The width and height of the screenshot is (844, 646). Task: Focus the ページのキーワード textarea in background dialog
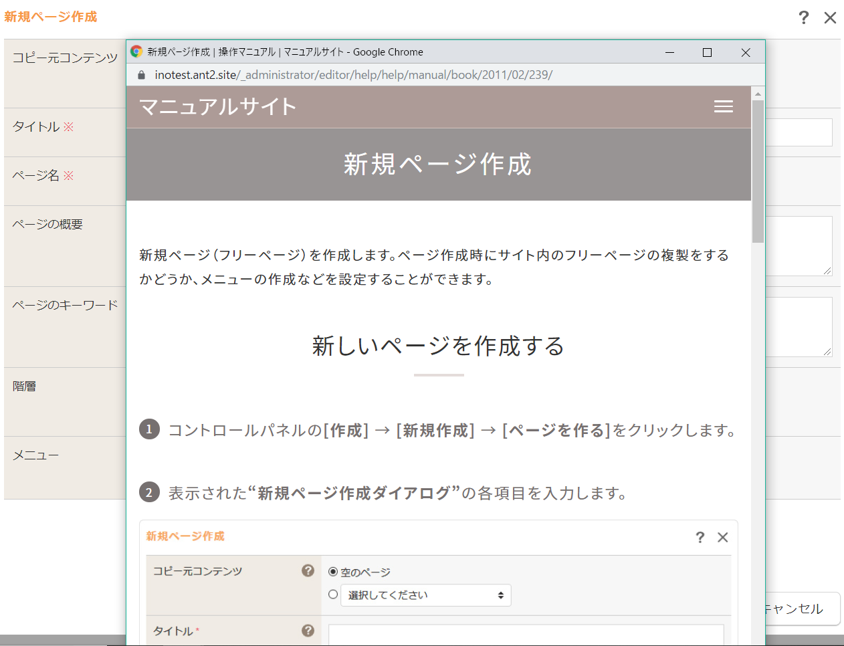[799, 327]
